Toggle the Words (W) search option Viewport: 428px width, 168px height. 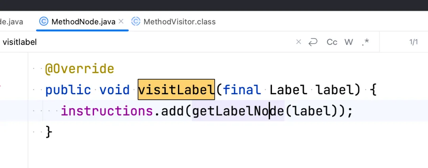(349, 42)
